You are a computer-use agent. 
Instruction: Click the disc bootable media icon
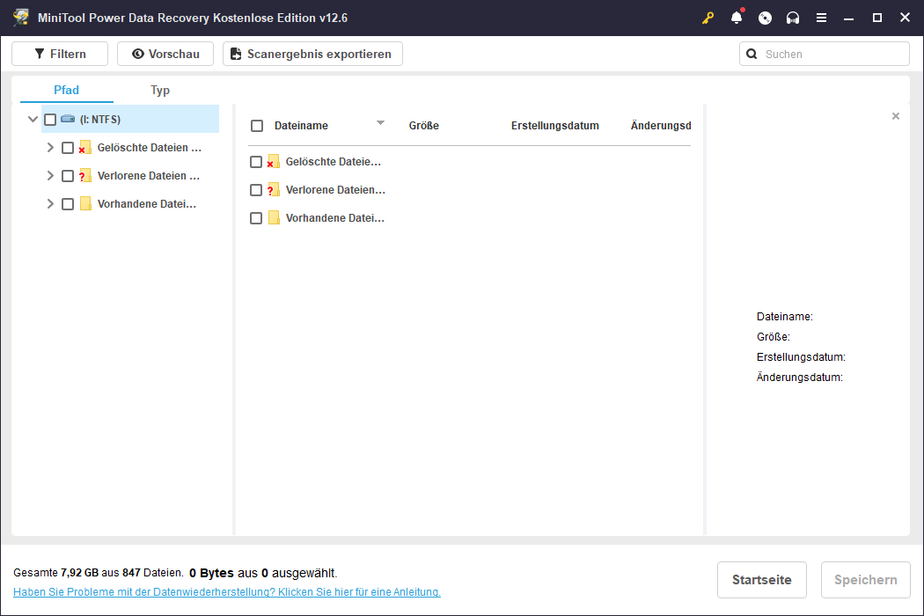[765, 18]
